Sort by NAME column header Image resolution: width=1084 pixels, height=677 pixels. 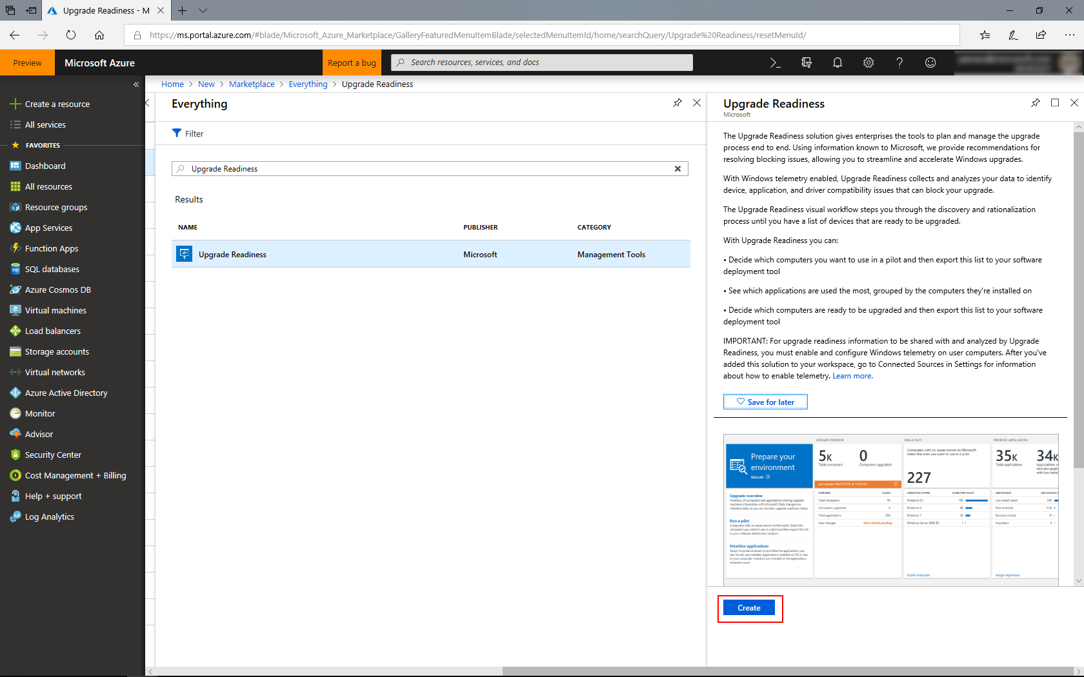coord(188,228)
